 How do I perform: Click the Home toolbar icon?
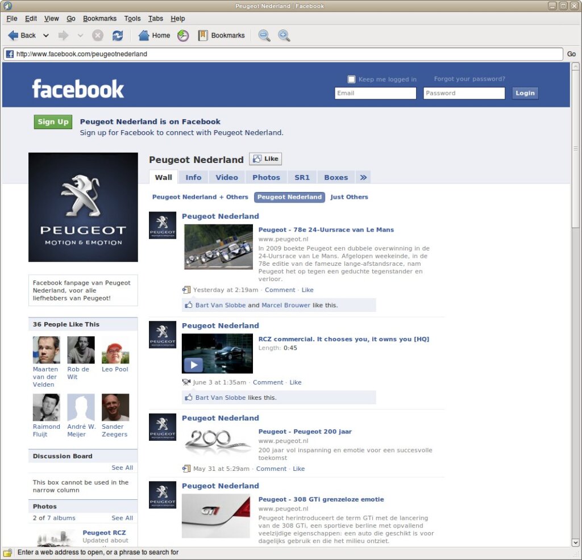[144, 35]
